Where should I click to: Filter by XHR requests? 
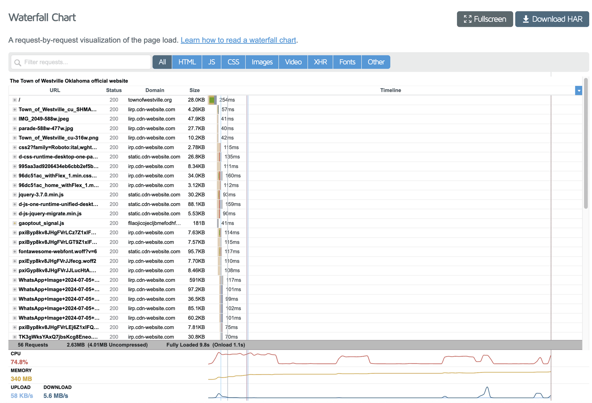[320, 62]
